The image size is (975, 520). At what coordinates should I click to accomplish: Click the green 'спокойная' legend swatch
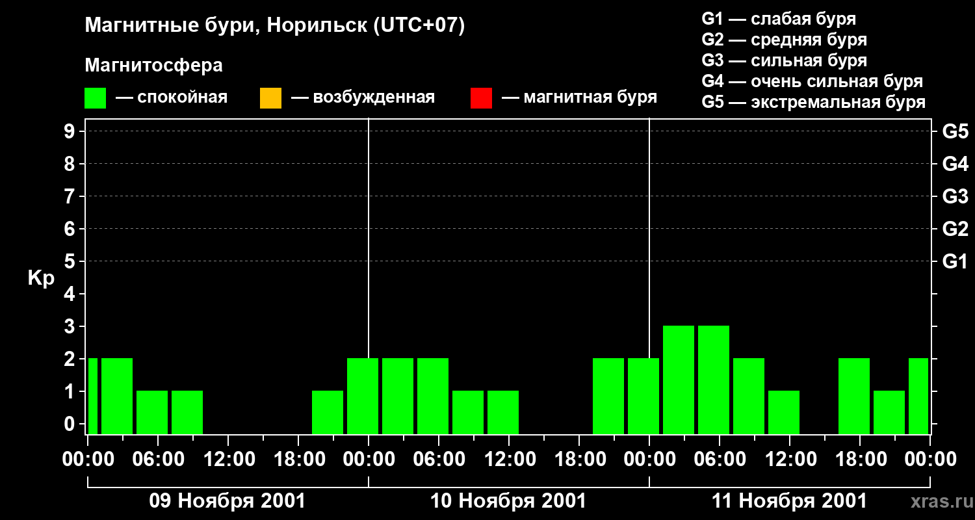[96, 98]
